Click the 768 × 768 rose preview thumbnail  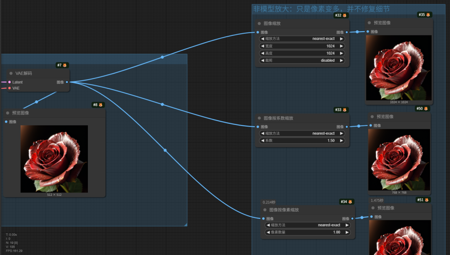[x=399, y=160]
